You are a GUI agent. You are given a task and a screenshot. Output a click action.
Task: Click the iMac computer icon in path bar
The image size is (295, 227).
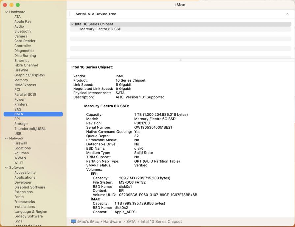tap(74, 222)
